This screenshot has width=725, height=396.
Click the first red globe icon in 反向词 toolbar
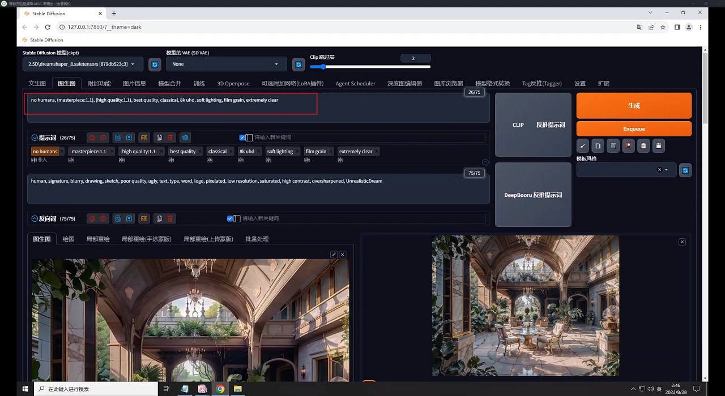point(92,218)
